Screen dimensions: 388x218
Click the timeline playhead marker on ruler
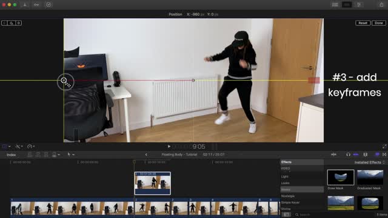pyautogui.click(x=134, y=162)
